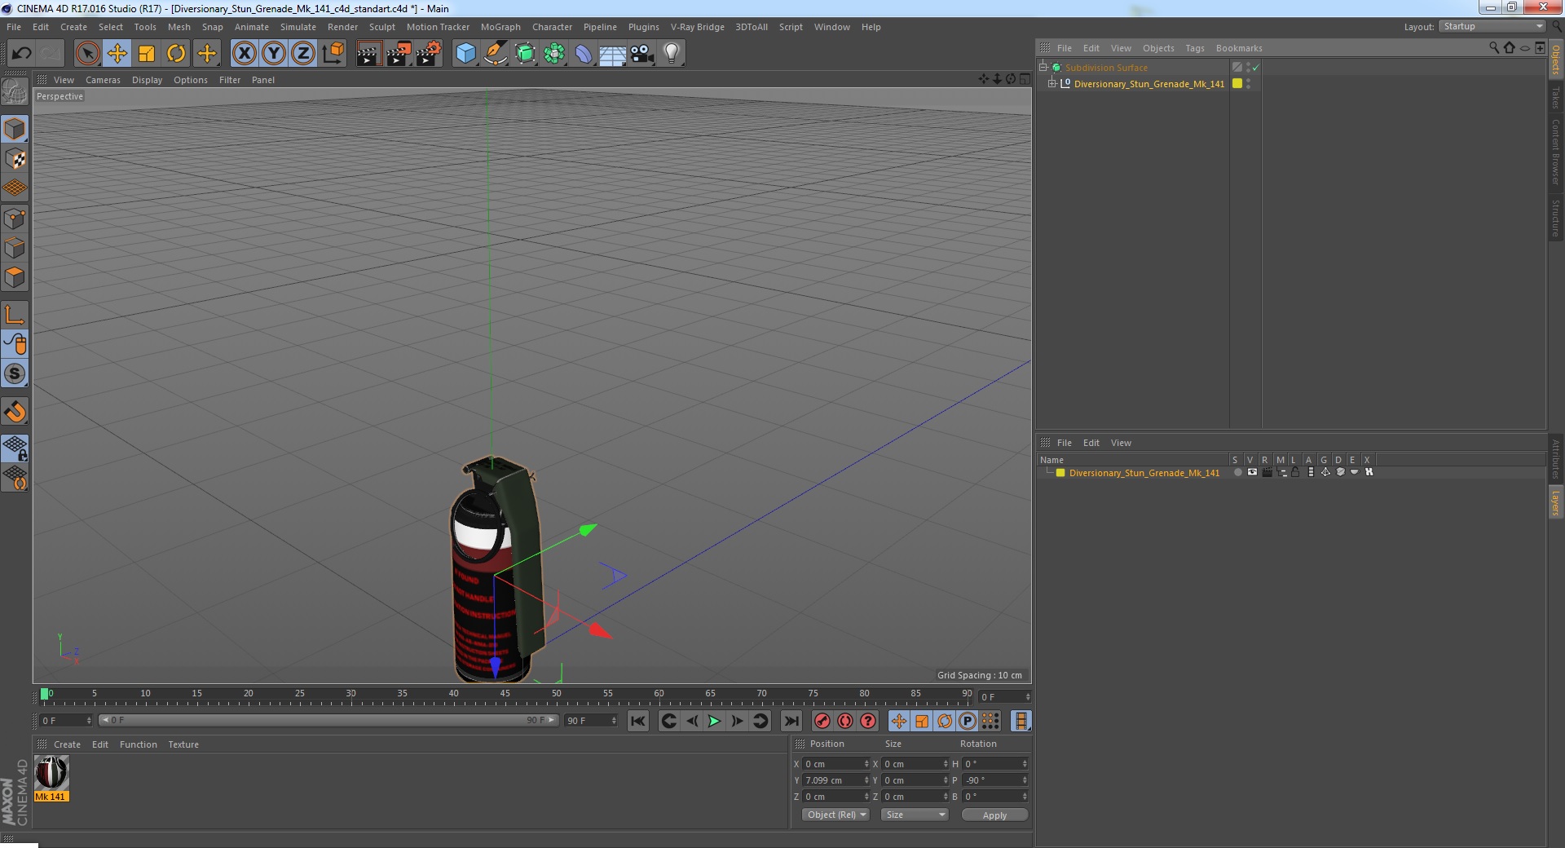Add Light object bulb icon
The height and width of the screenshot is (848, 1565).
point(672,54)
